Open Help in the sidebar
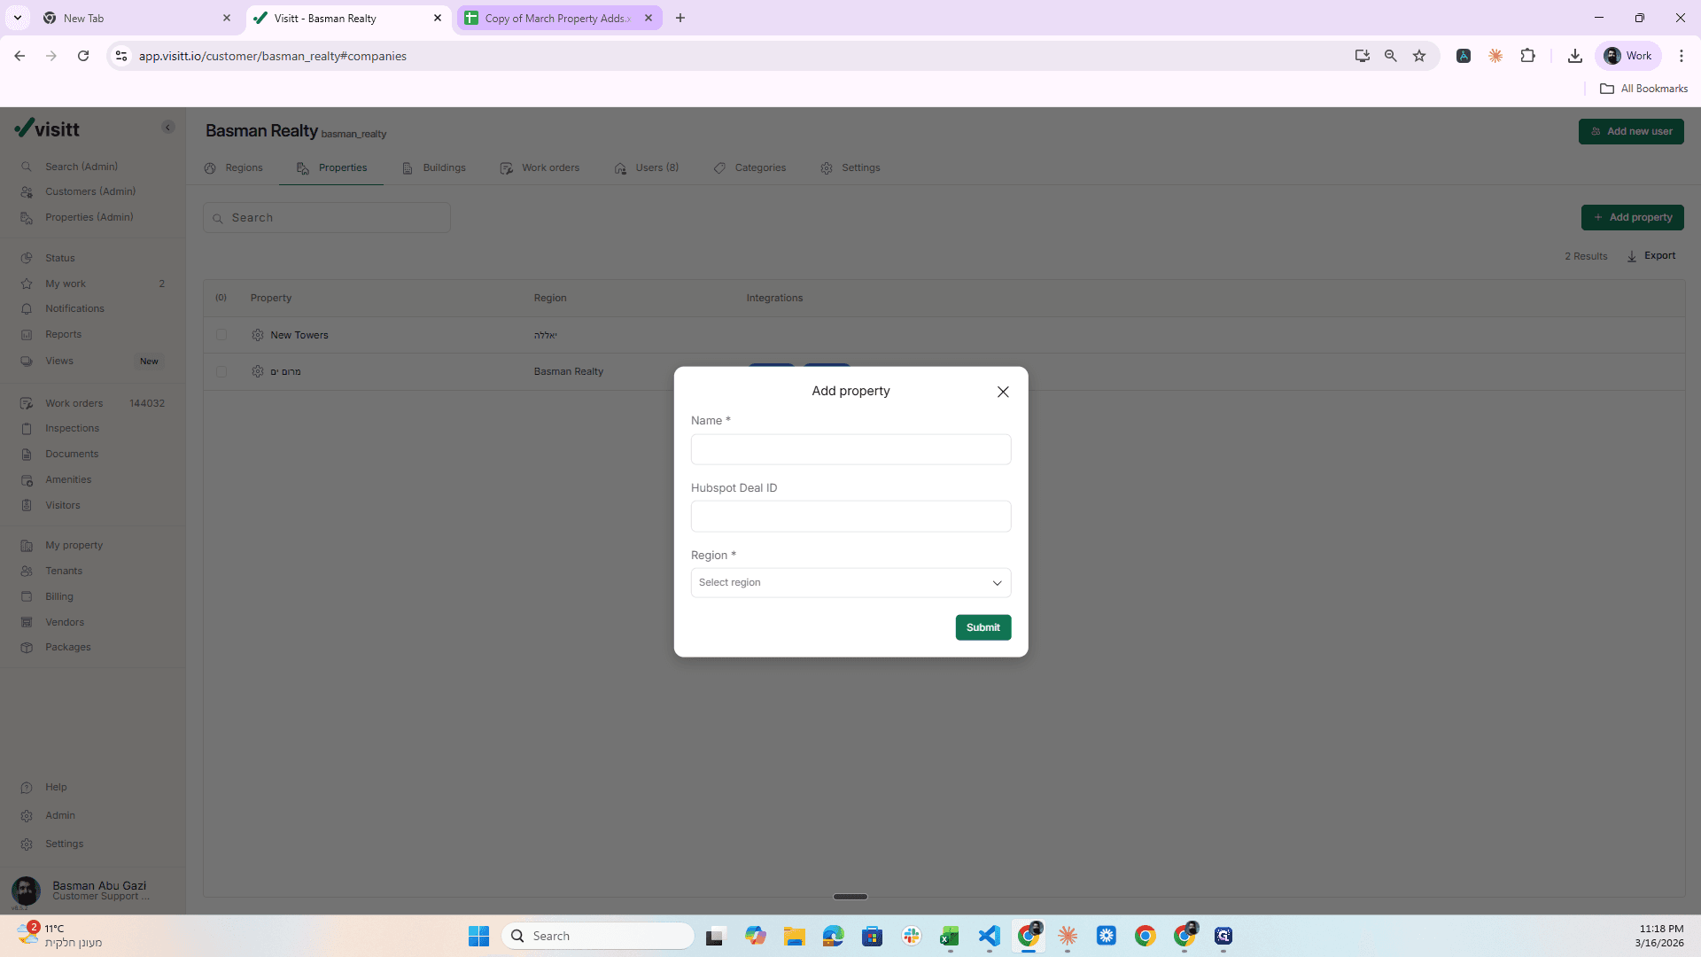Screen dimensions: 1701x957 tap(56, 787)
